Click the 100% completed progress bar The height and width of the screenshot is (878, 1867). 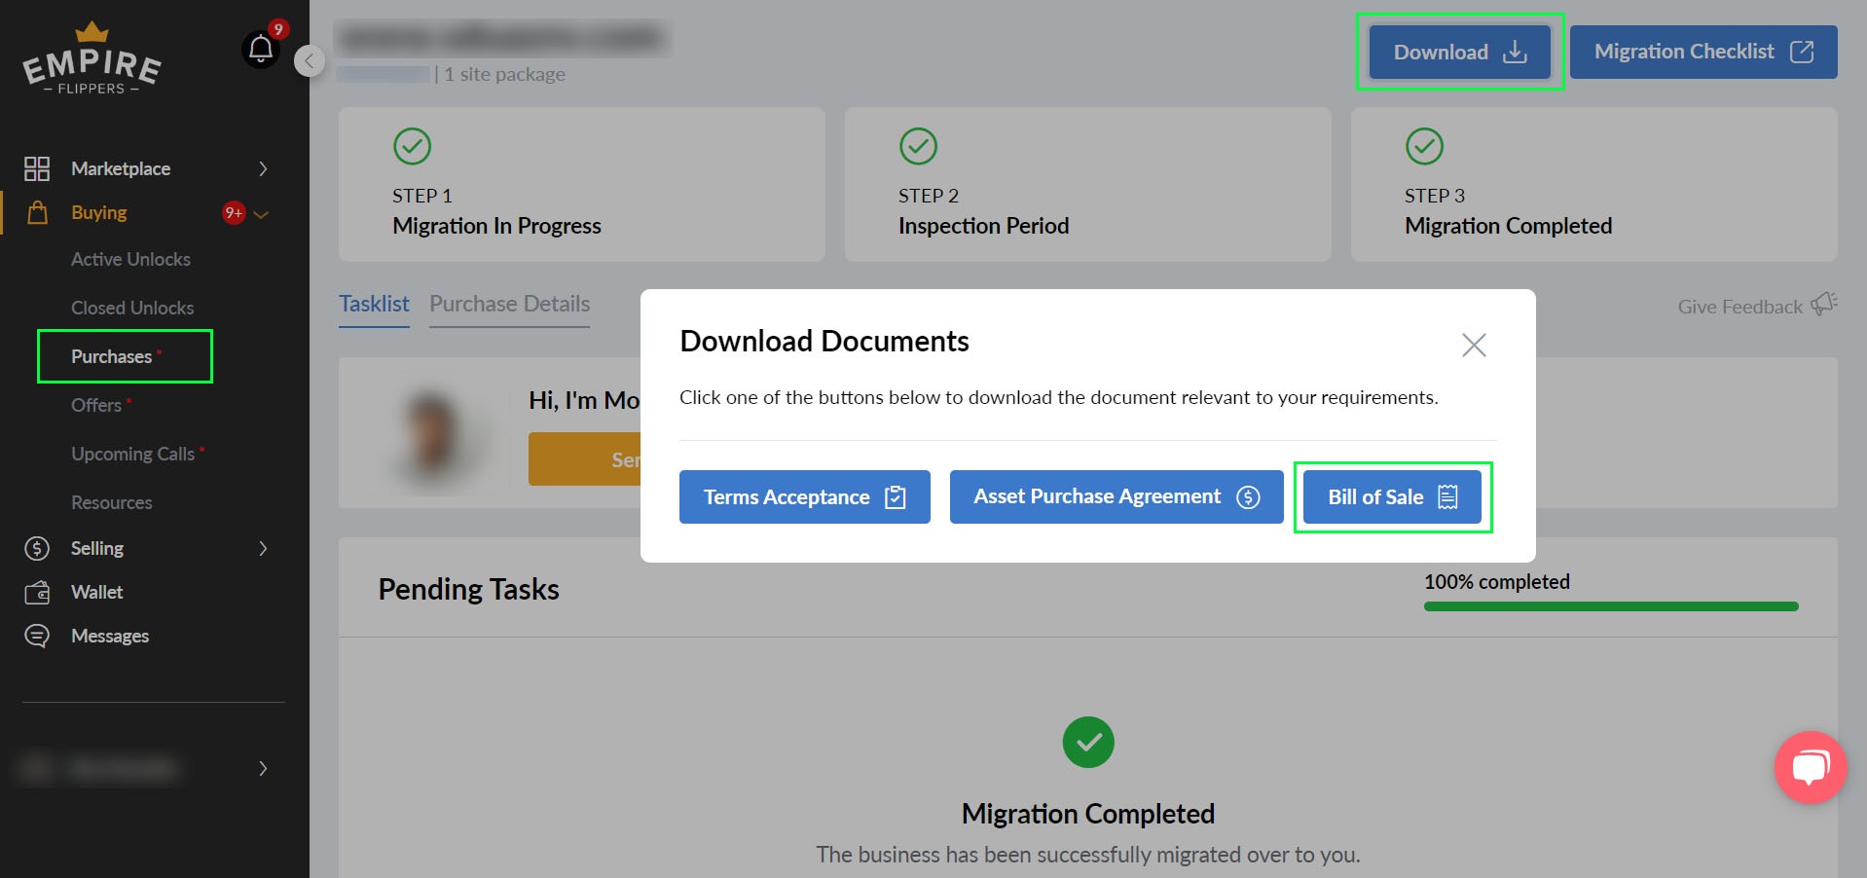(1610, 606)
